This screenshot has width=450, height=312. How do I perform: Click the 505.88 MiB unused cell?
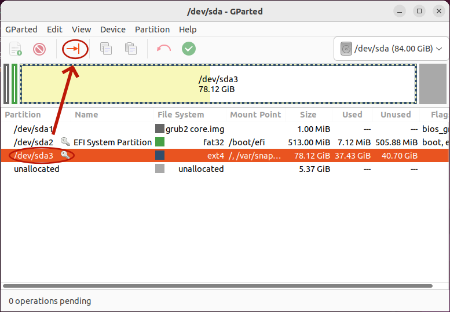point(396,142)
